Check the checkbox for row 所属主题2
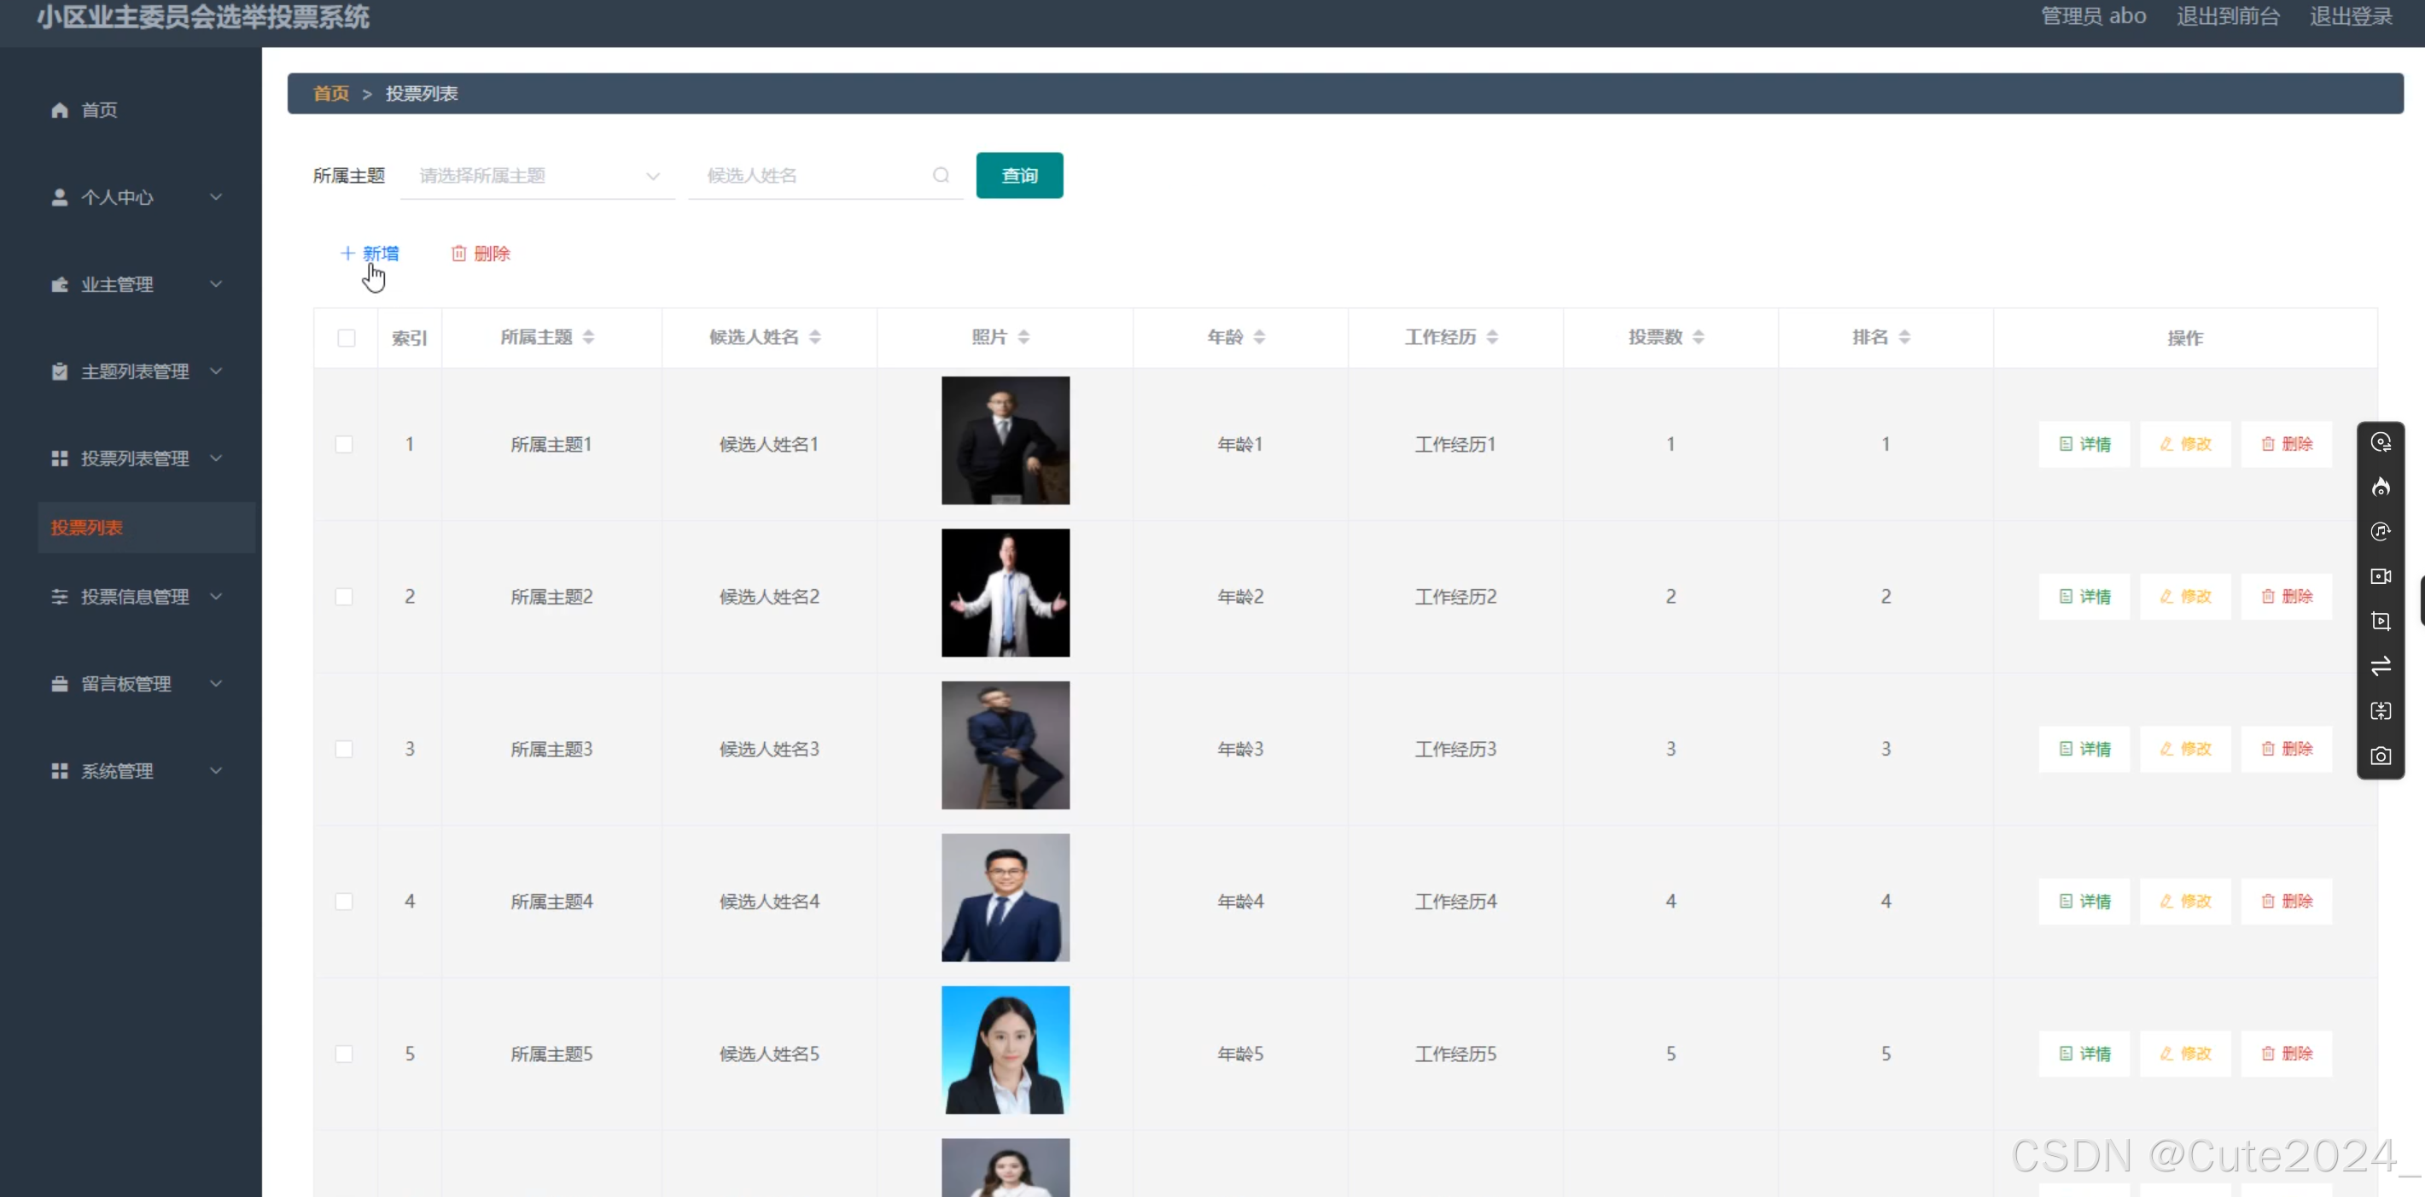This screenshot has height=1197, width=2425. (345, 597)
